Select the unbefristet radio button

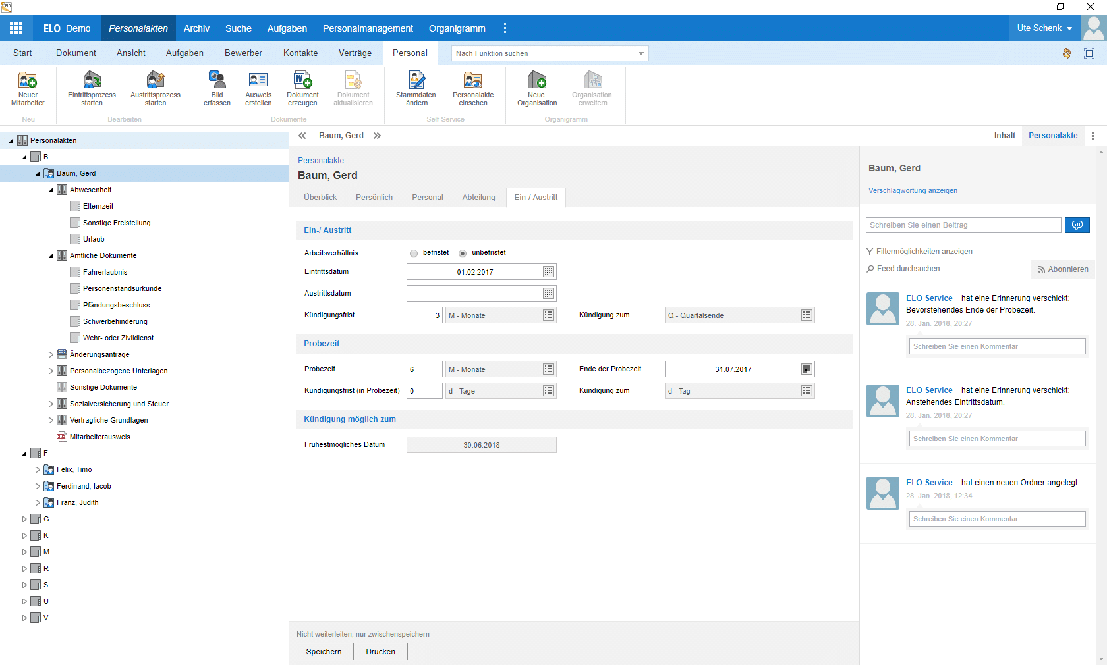click(463, 253)
